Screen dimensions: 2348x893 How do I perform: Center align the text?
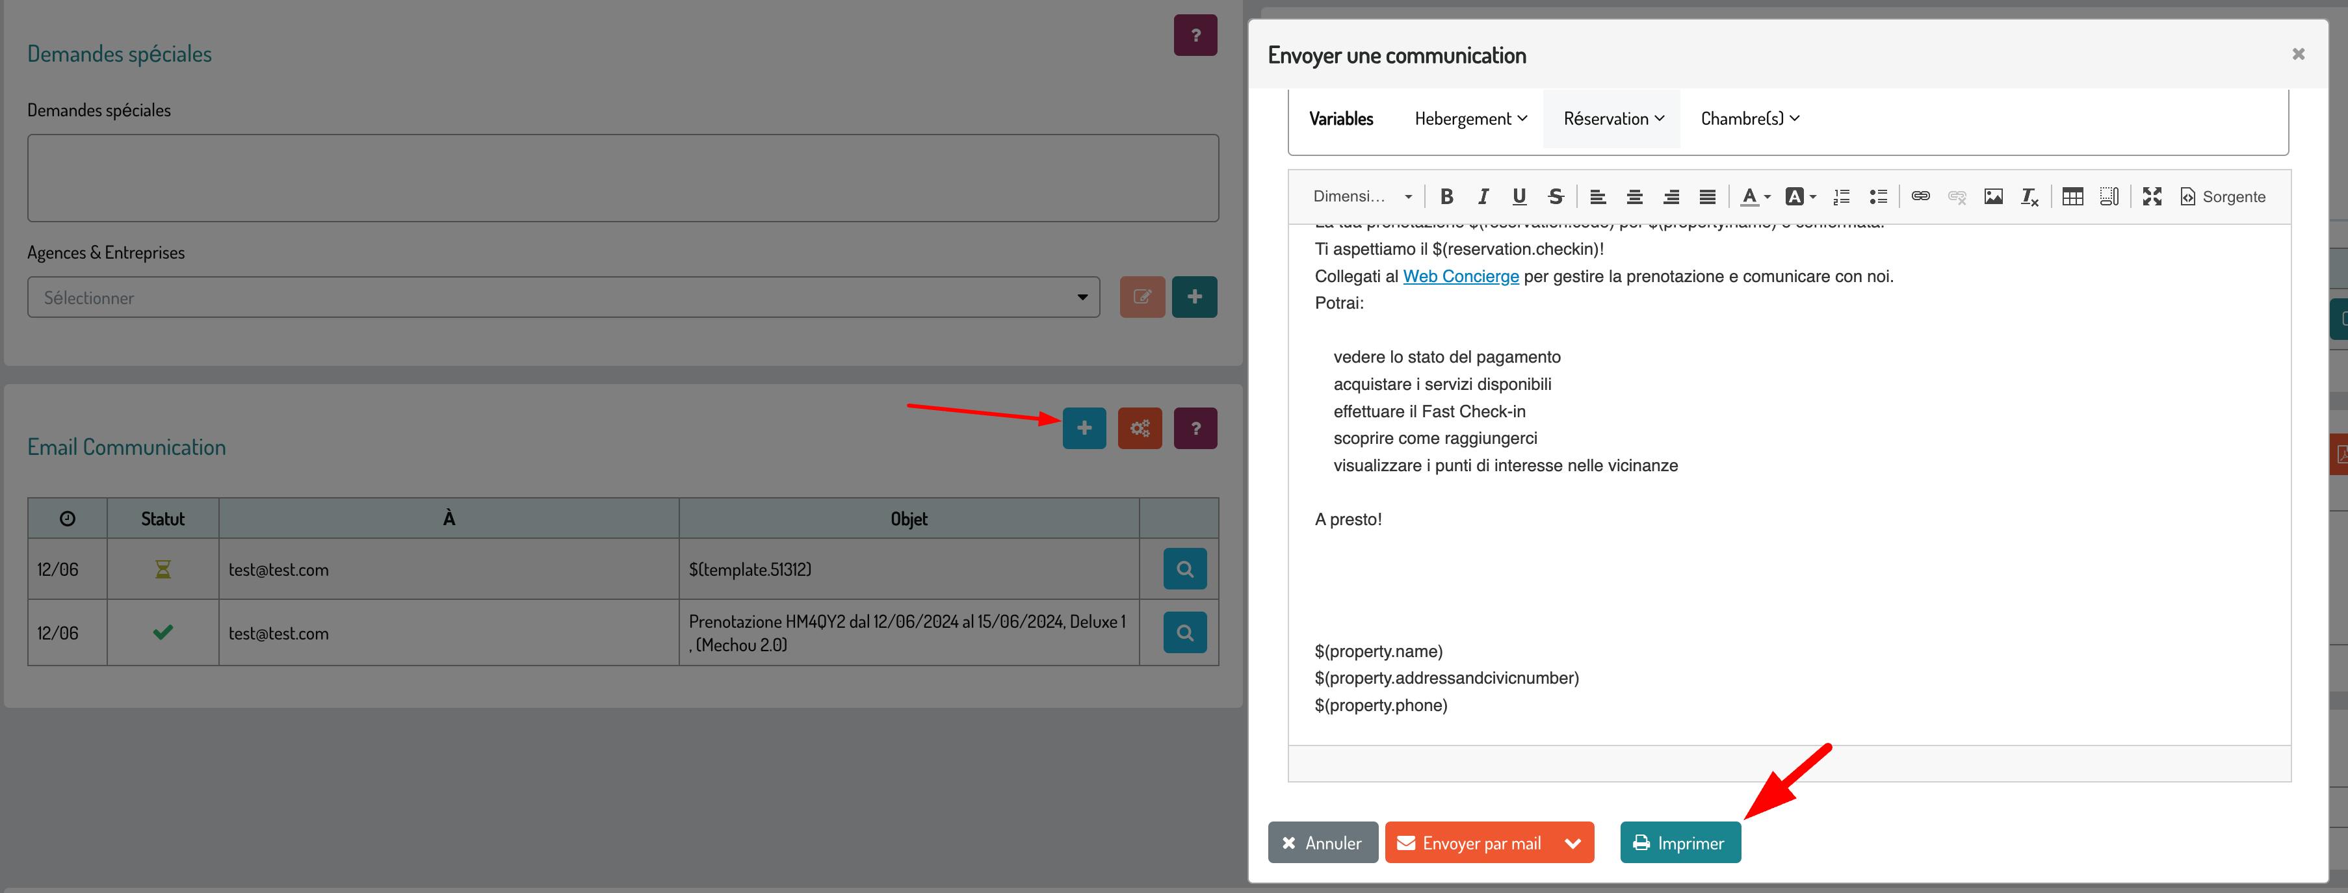1634,197
